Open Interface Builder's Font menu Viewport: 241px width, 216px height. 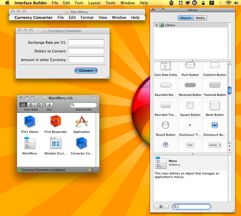click(79, 3)
